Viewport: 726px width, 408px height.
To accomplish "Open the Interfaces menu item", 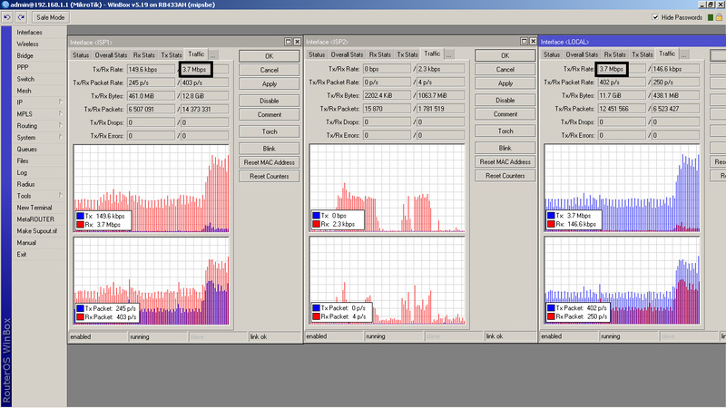I will [29, 32].
